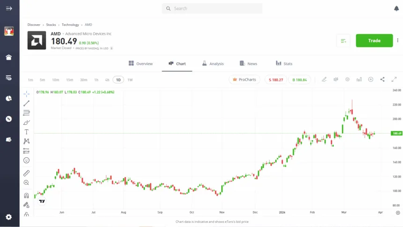403x227 pixels.
Task: Click the Search input field
Action: click(212, 8)
